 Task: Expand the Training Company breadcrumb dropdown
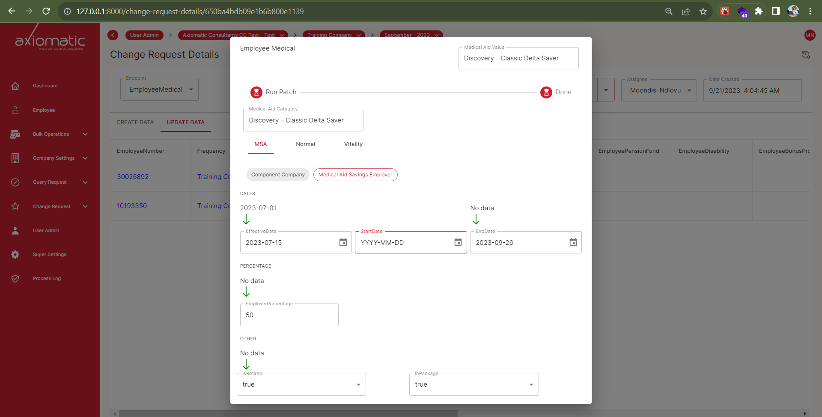(358, 35)
